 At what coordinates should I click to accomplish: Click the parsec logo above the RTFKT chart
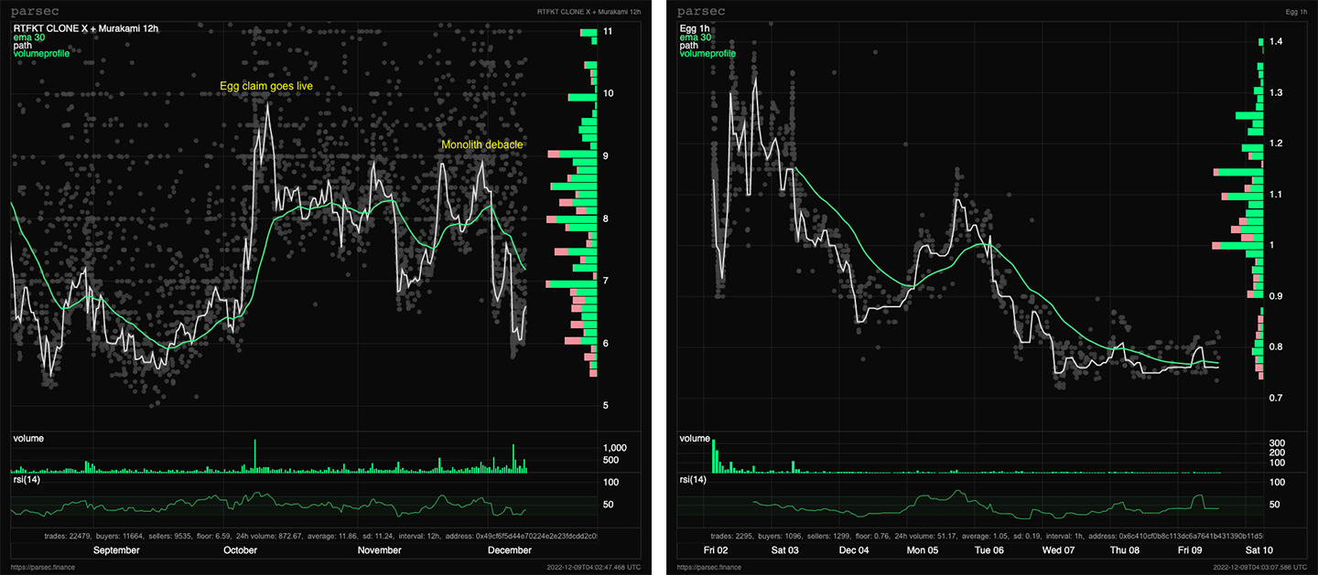[x=34, y=11]
